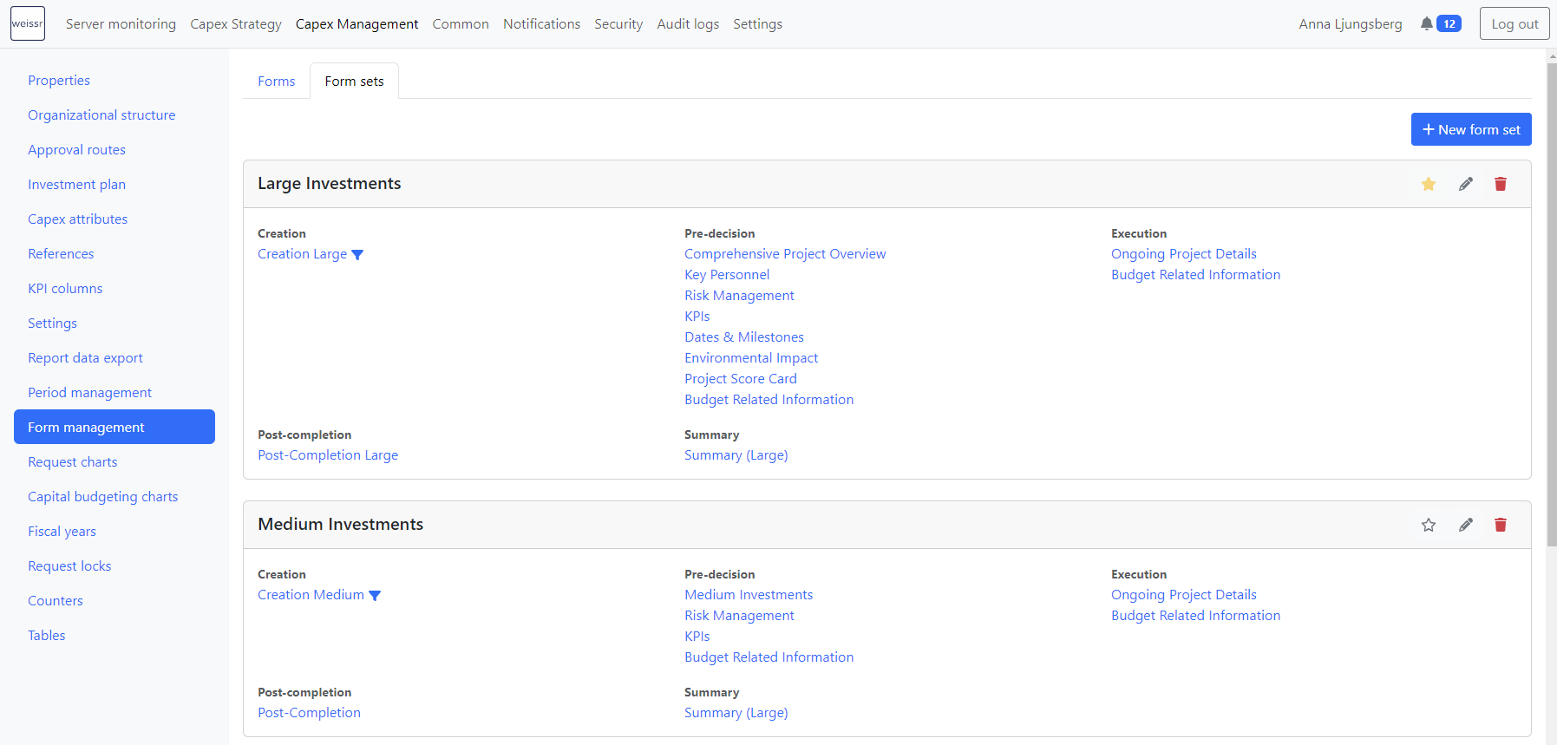The image size is (1557, 745).
Task: Click the Log out button
Action: point(1514,23)
